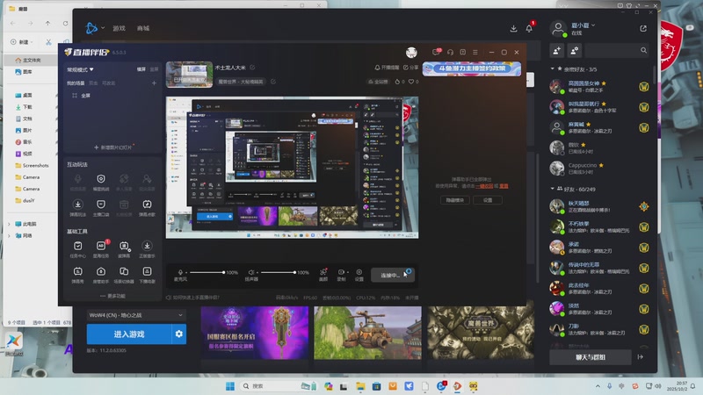Click the 美颜 beauty icon in control bar
Screen dimensions: 703x395
tap(323, 275)
